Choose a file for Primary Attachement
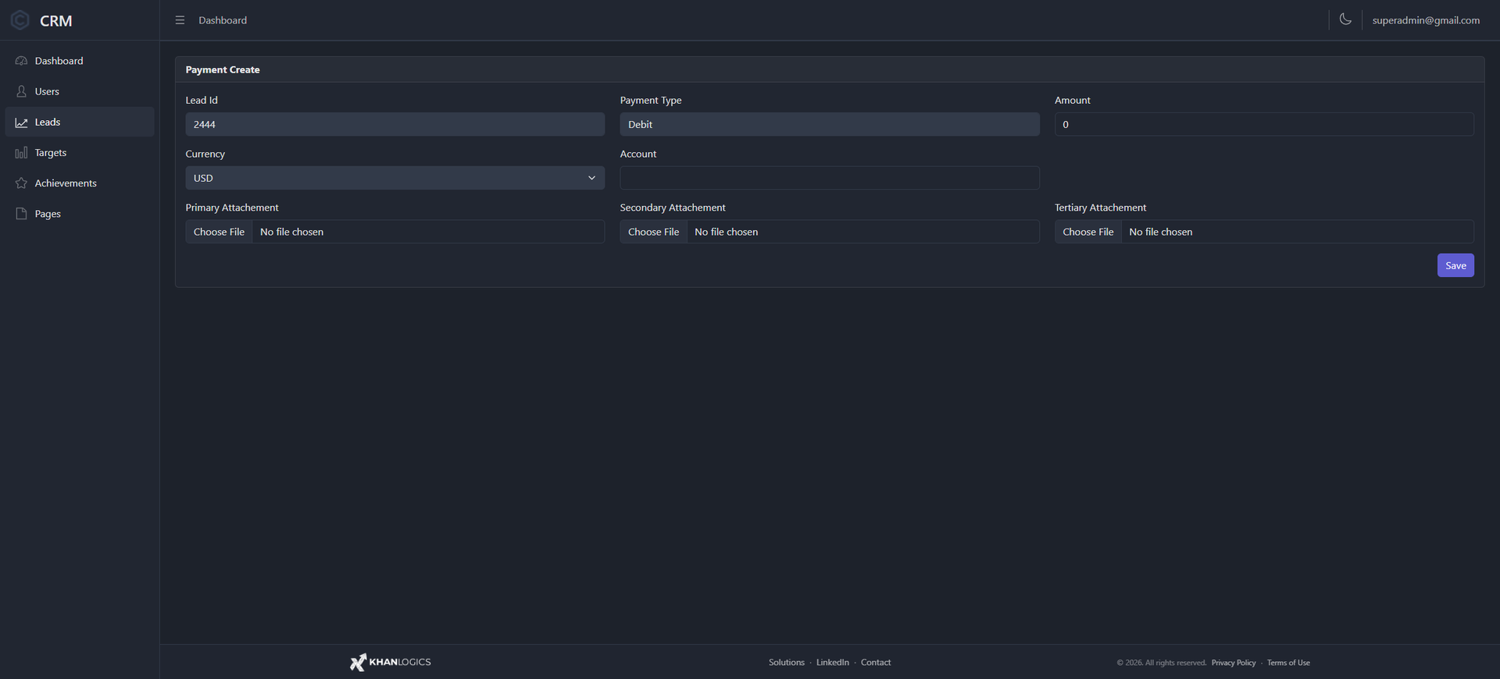 click(219, 232)
